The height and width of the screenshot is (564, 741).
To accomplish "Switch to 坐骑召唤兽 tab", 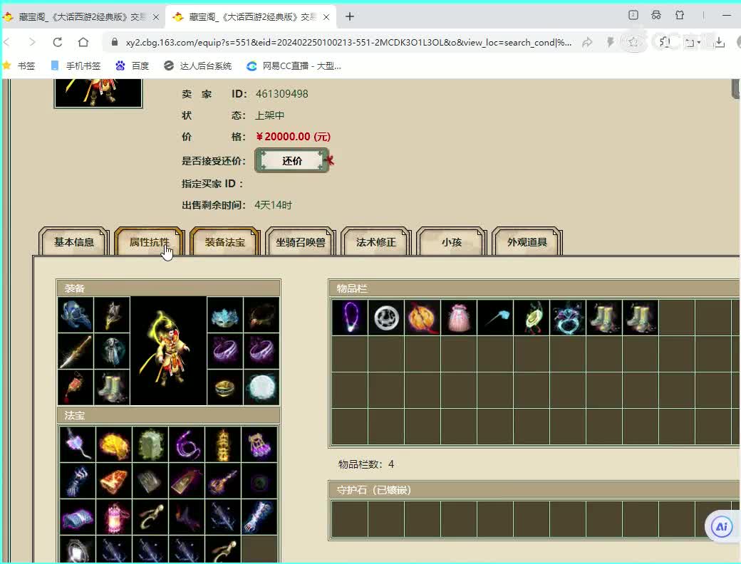I will pyautogui.click(x=301, y=242).
